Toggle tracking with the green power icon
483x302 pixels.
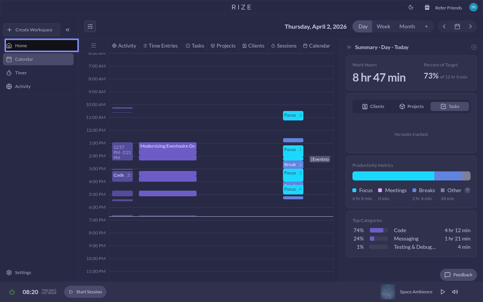coord(12,292)
